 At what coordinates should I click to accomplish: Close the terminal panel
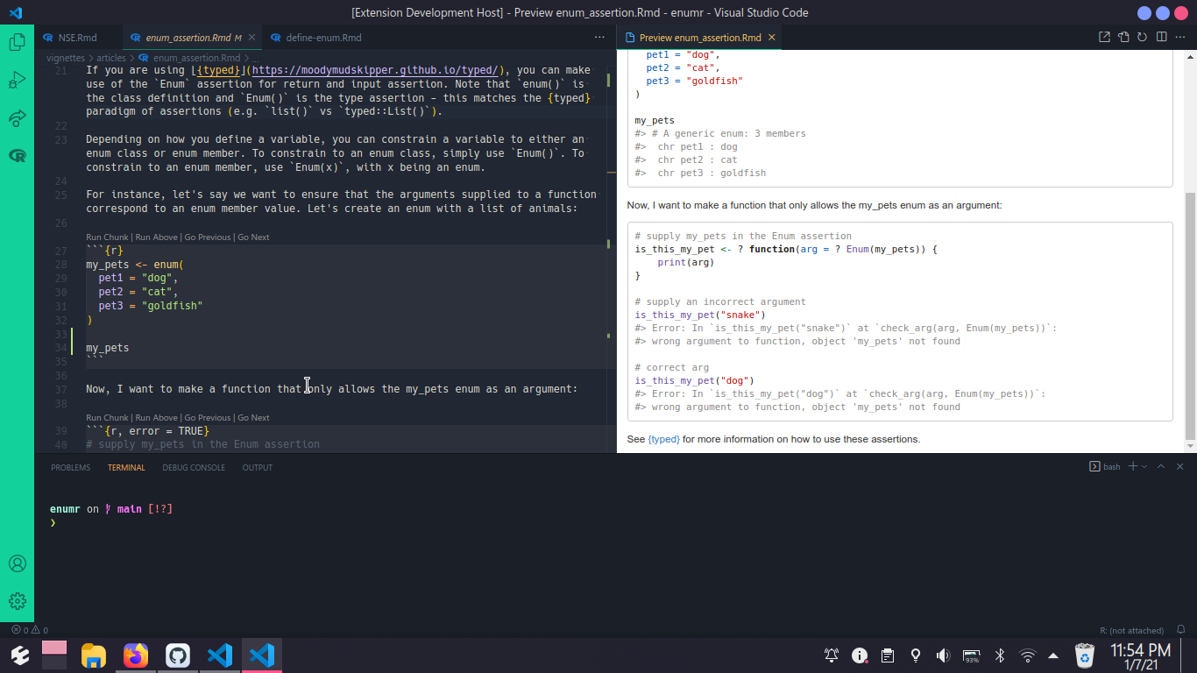pos(1180,467)
